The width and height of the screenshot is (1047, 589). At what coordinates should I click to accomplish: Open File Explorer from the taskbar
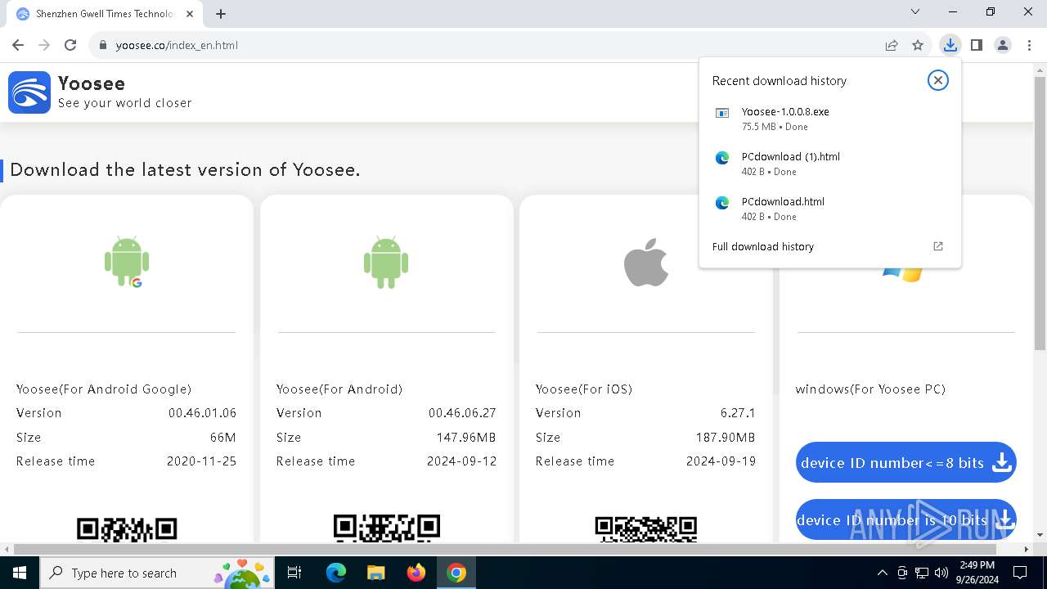coord(375,573)
